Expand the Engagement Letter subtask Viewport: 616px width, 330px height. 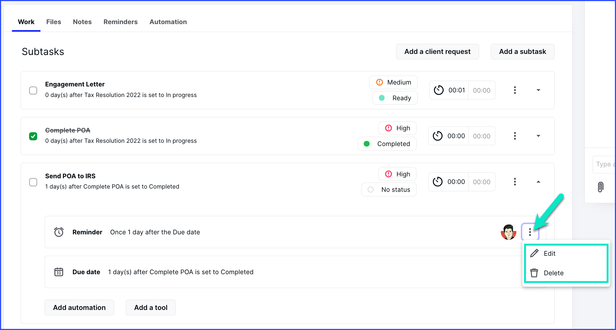538,90
